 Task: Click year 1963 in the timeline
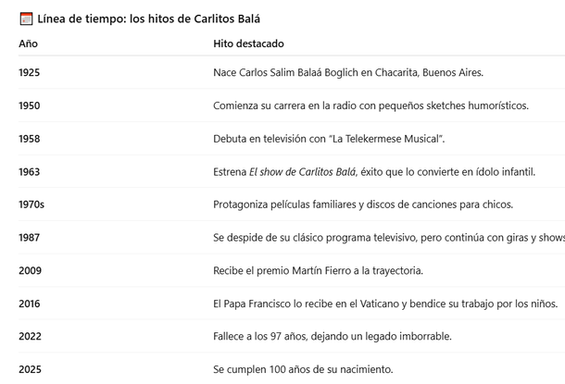coord(29,171)
